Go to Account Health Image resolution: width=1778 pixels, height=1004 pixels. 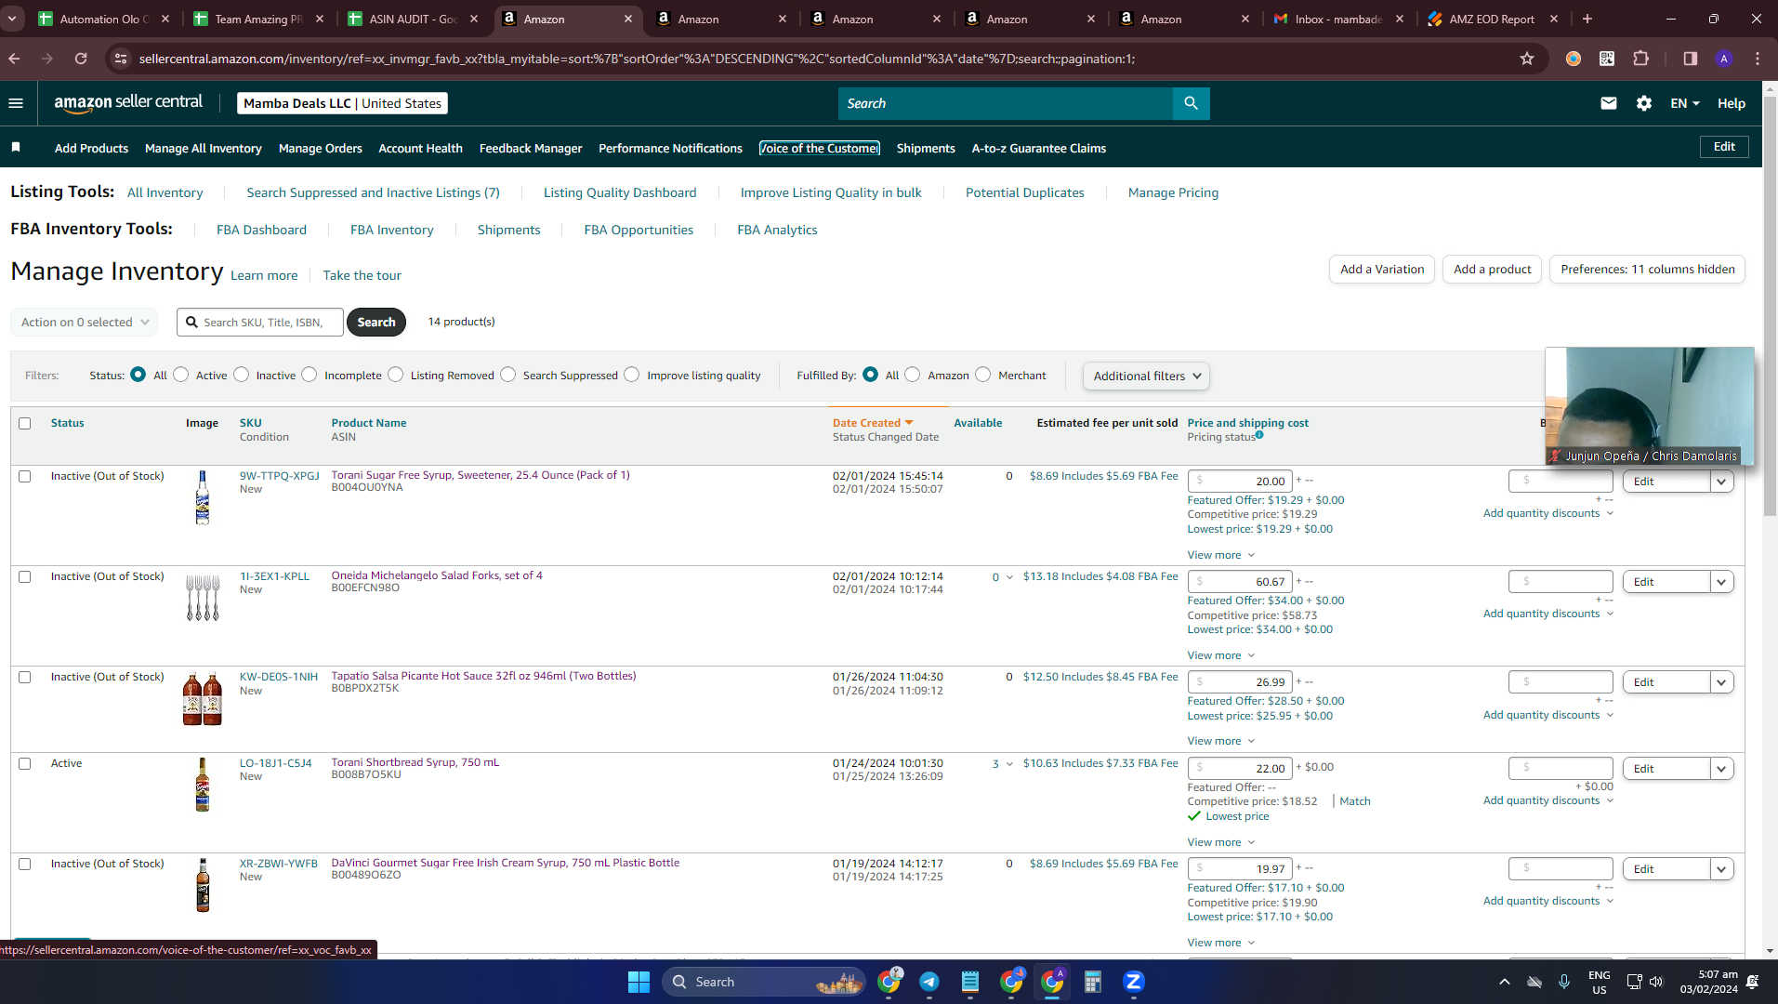coord(420,148)
